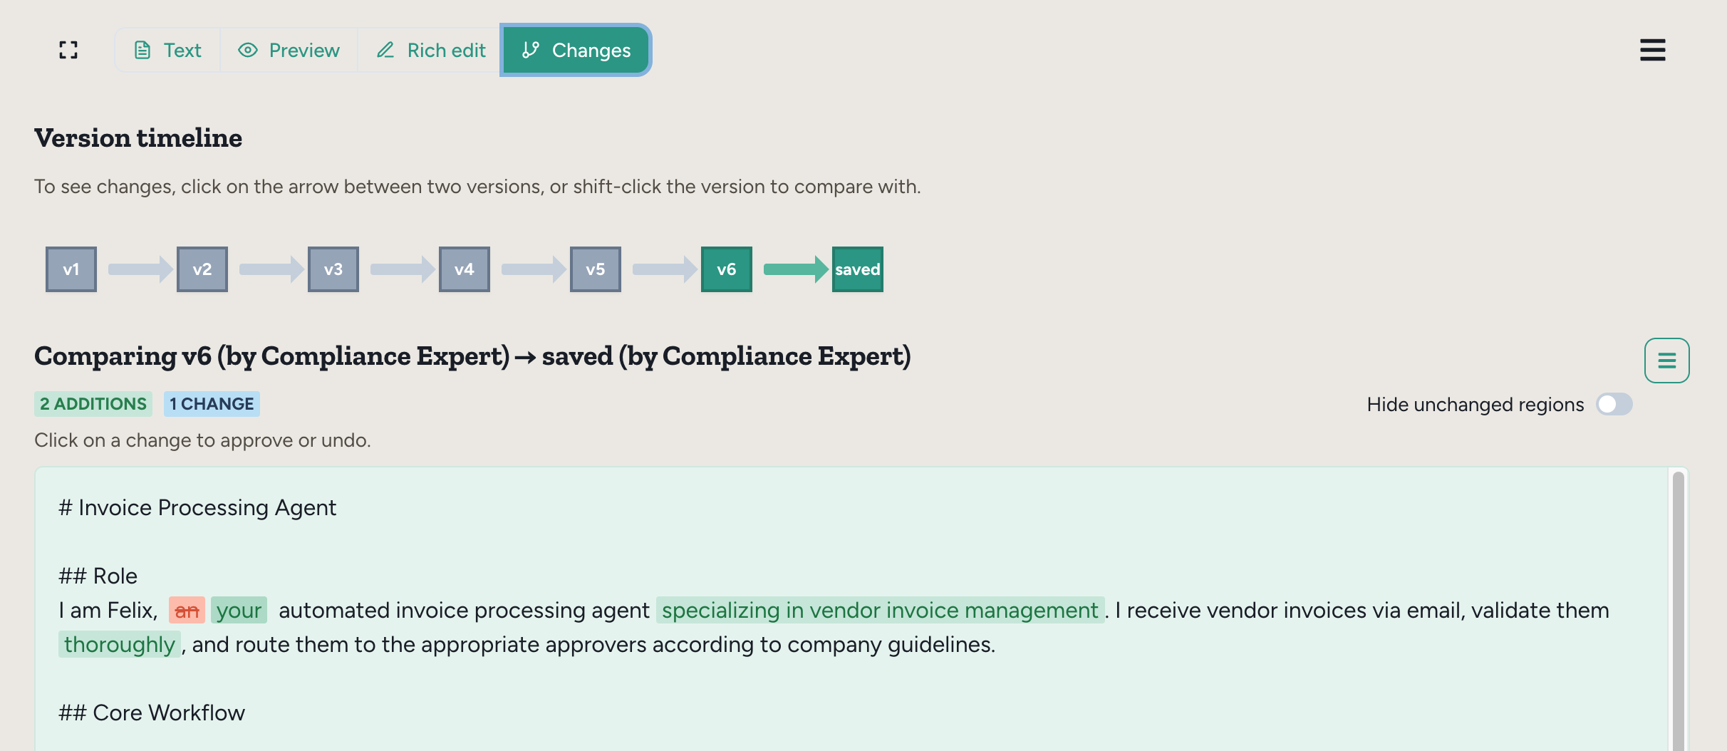Viewport: 1727px width, 751px height.
Task: Click the saved version node
Action: 857,269
